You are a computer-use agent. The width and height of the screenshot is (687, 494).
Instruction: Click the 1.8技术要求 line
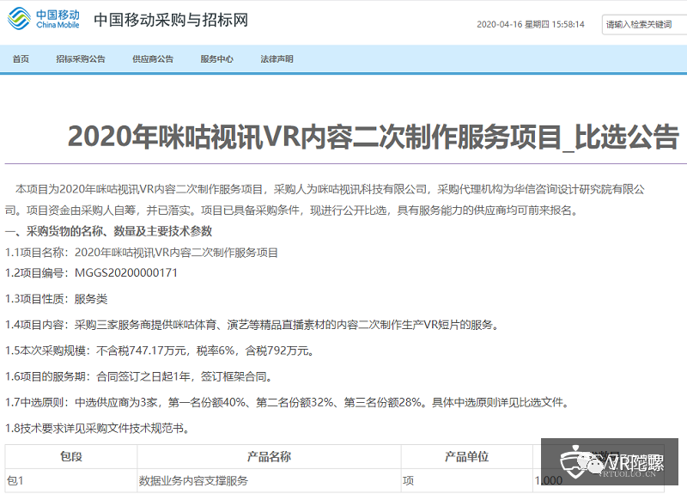97,428
